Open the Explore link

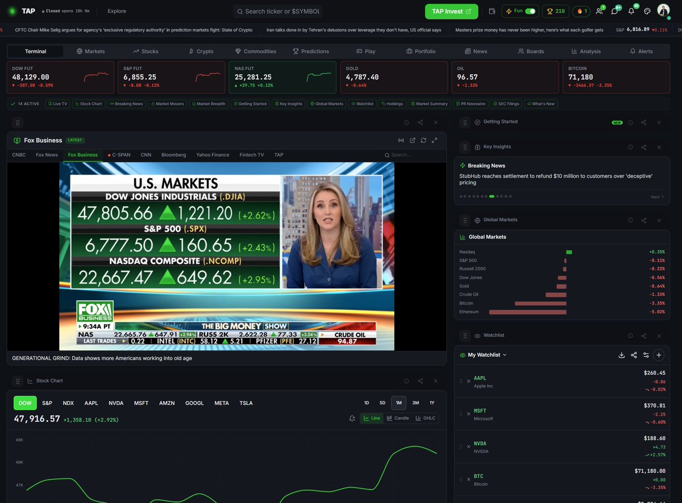click(x=117, y=11)
